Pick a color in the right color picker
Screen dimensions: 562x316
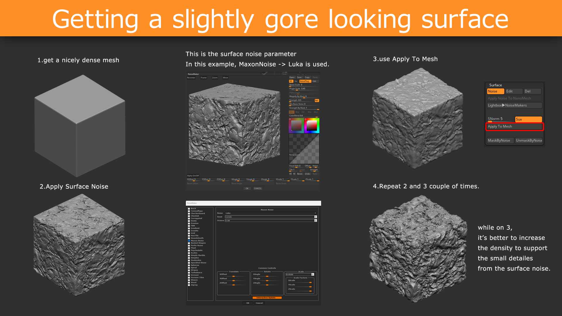point(312,126)
